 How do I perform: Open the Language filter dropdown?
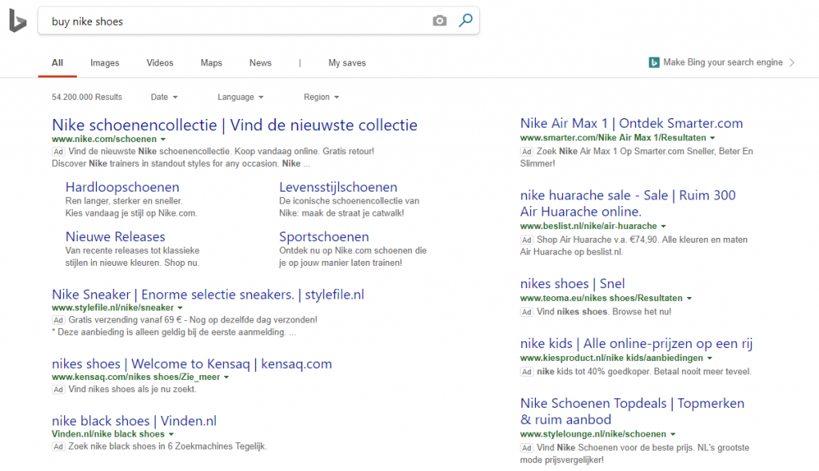click(240, 97)
